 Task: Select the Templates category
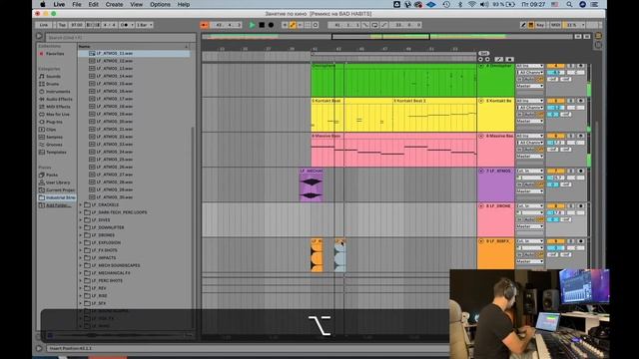56,153
